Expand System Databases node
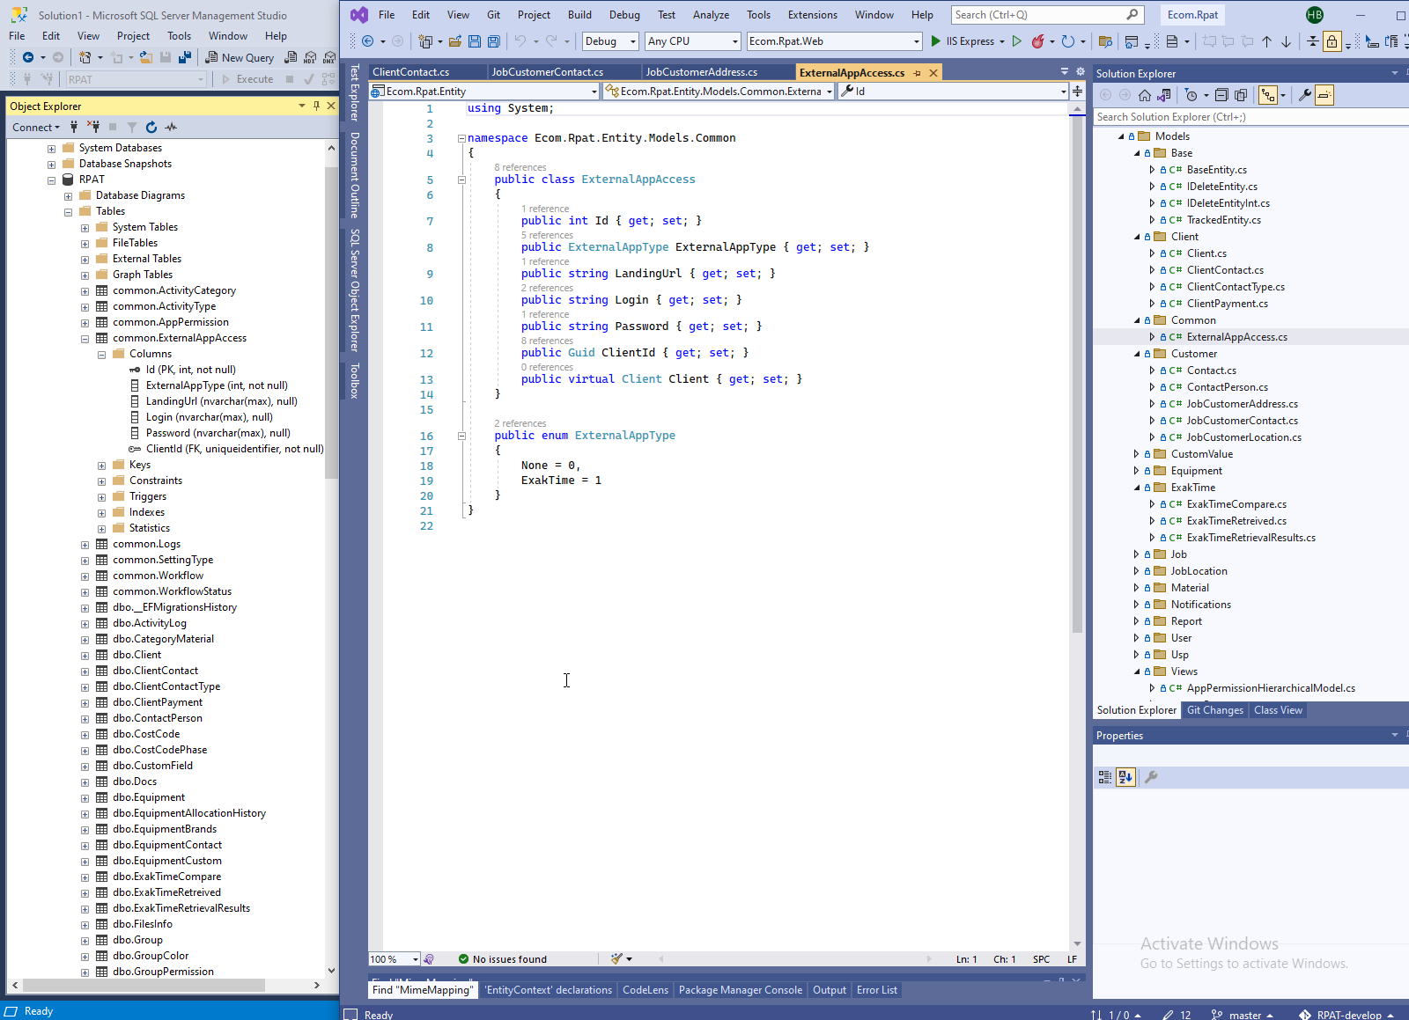Viewport: 1409px width, 1020px height. [51, 148]
